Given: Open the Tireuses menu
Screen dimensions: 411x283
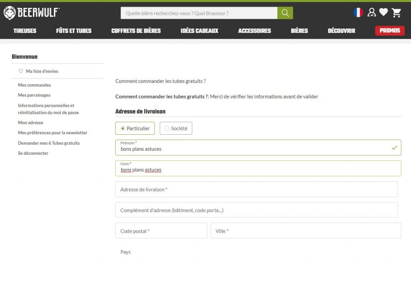Looking at the screenshot, I should (x=24, y=31).
